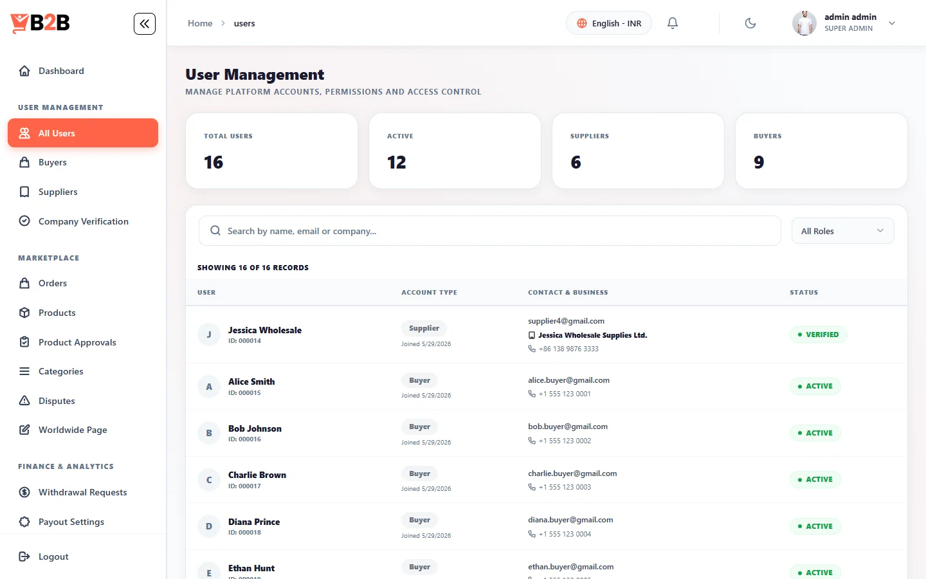Click Alice Smith's A avatar

click(x=209, y=387)
